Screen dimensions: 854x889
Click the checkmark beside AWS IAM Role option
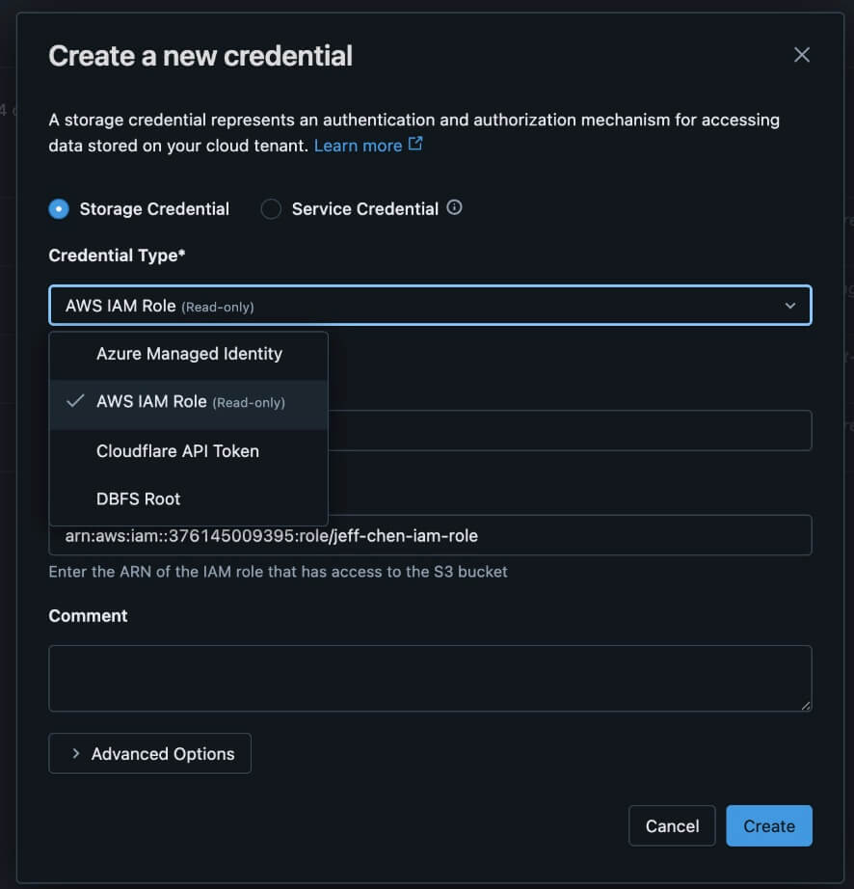(x=75, y=401)
